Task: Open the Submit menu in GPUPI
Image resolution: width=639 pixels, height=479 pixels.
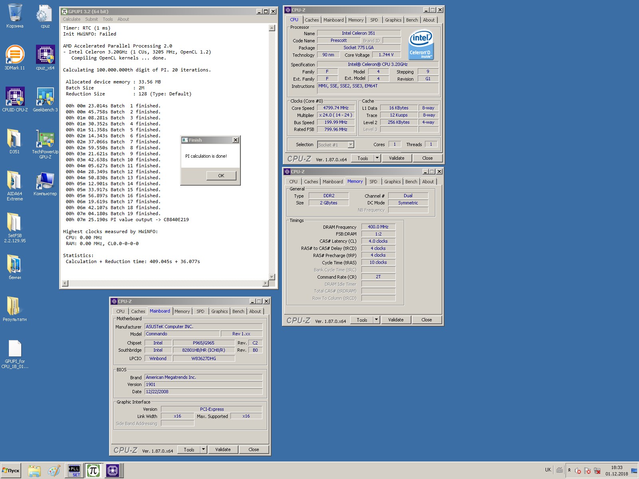Action: tap(91, 19)
